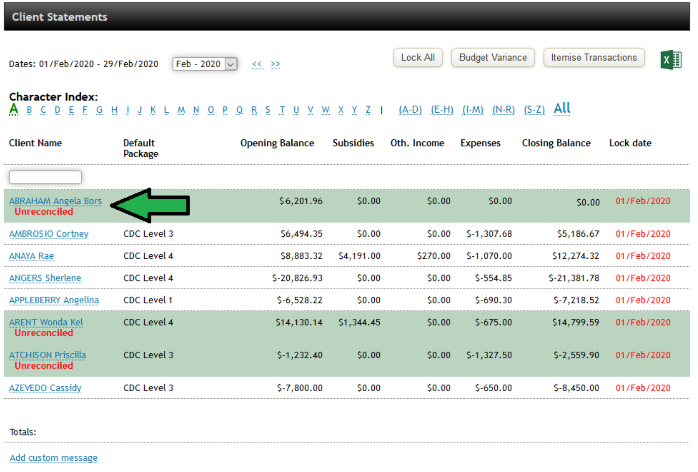The image size is (698, 472).
Task: Open the Feb - 2020 month selector
Action: pyautogui.click(x=204, y=64)
